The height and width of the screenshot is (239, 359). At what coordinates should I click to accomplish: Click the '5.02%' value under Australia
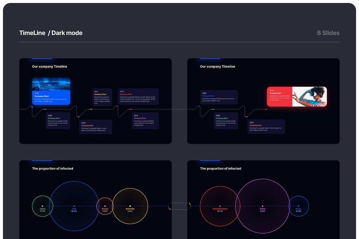130,211
